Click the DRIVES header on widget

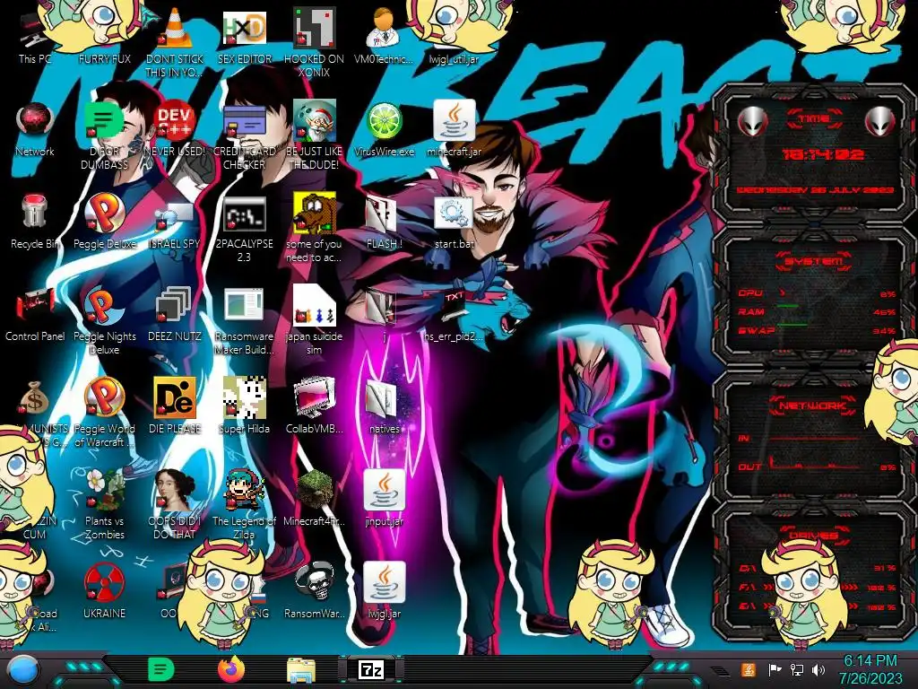tap(812, 535)
